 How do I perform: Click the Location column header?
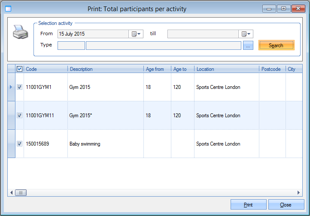(x=226, y=69)
